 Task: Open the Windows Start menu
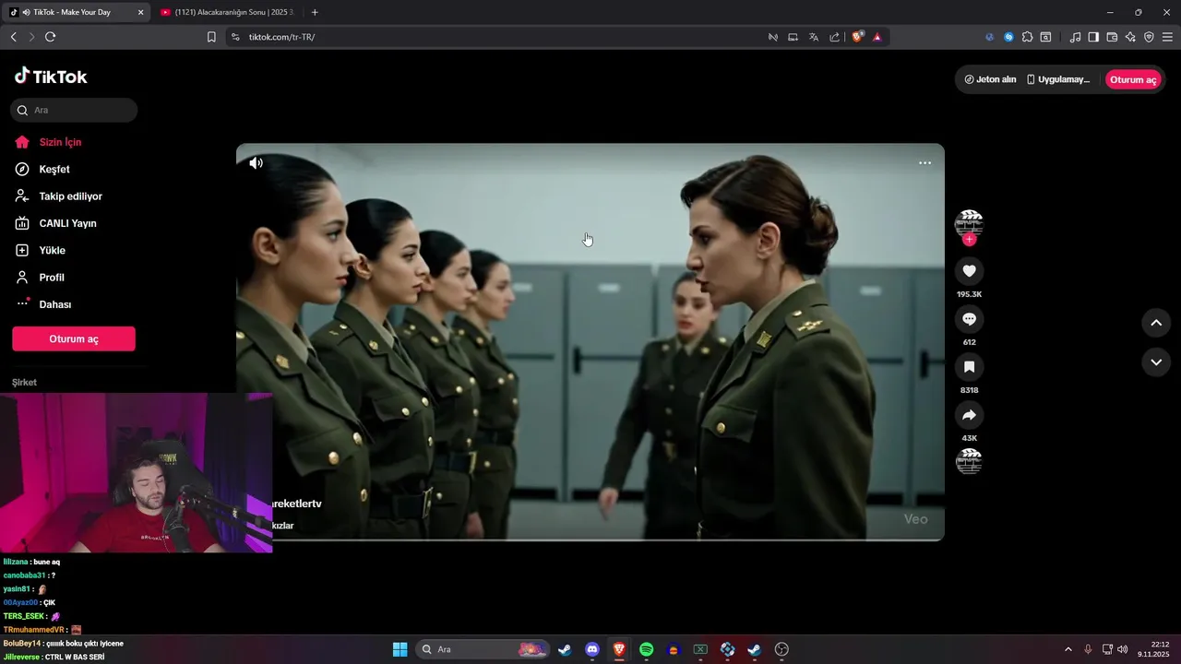(x=400, y=649)
